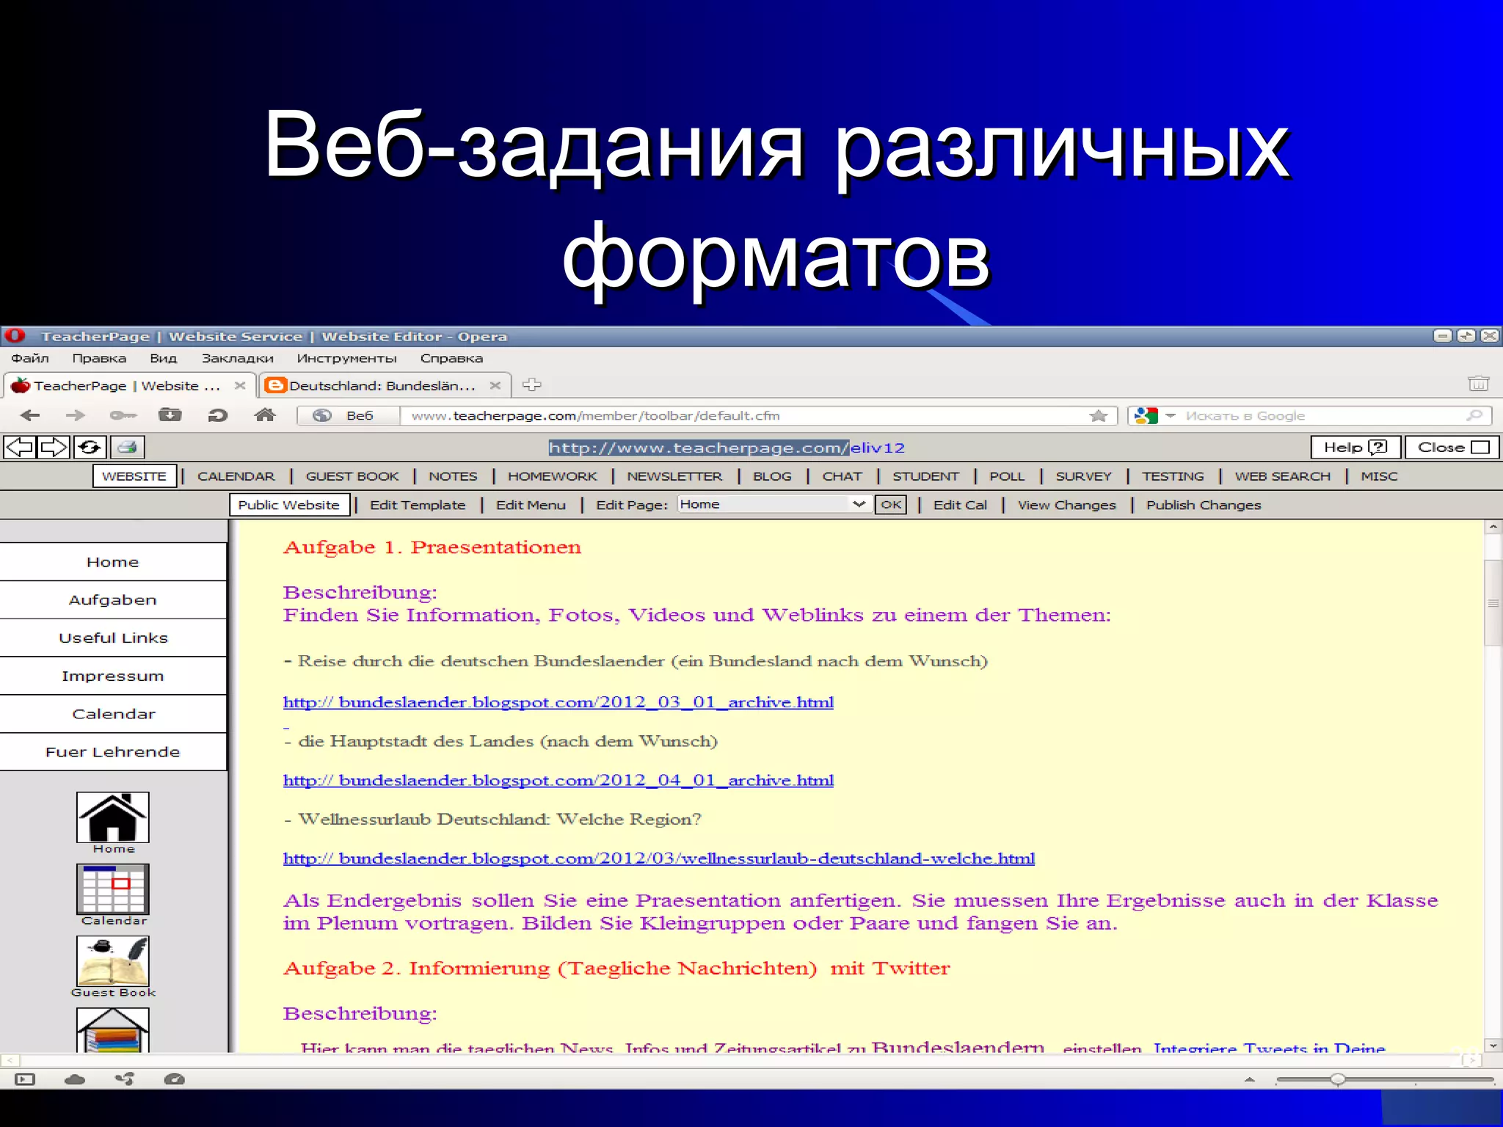Viewport: 1503px width, 1127px height.
Task: Open the Справка menu
Action: (451, 358)
